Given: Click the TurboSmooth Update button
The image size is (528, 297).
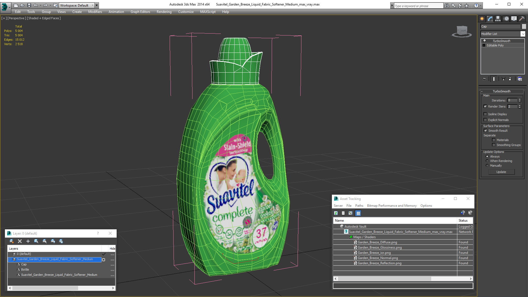Looking at the screenshot, I should pos(501,172).
